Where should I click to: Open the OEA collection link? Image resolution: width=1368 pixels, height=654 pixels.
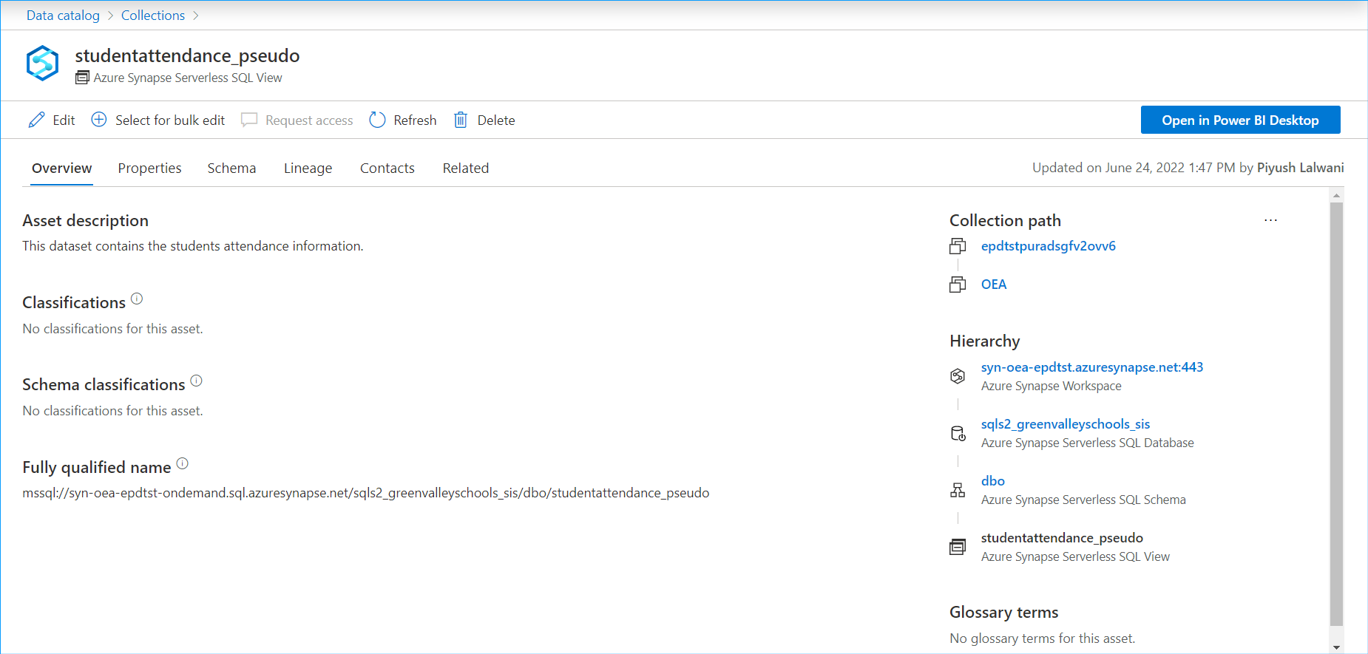point(994,285)
